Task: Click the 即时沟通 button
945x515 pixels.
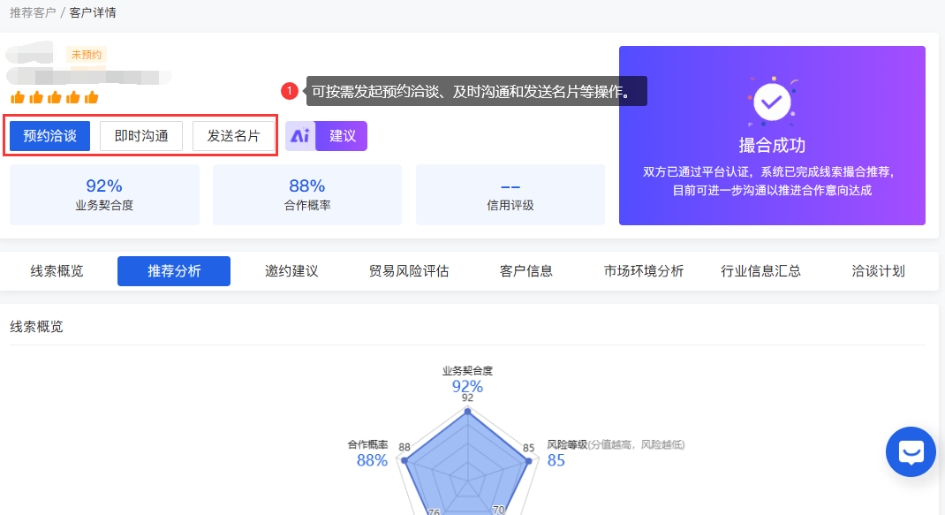Action: [141, 136]
